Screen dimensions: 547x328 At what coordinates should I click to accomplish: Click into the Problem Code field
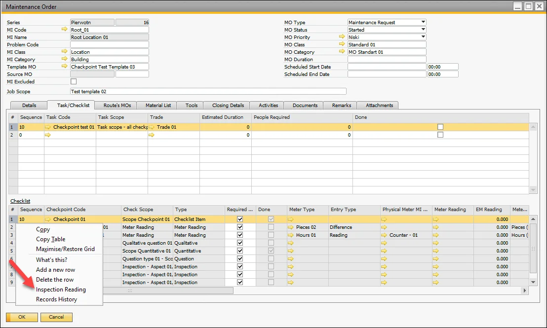[x=109, y=44]
